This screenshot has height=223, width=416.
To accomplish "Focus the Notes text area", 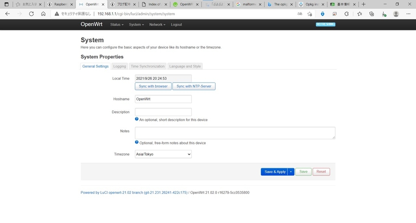I will click(235, 133).
